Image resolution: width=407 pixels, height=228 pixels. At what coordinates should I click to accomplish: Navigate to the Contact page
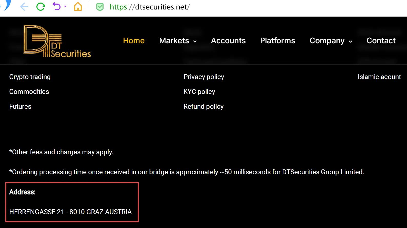coord(381,40)
